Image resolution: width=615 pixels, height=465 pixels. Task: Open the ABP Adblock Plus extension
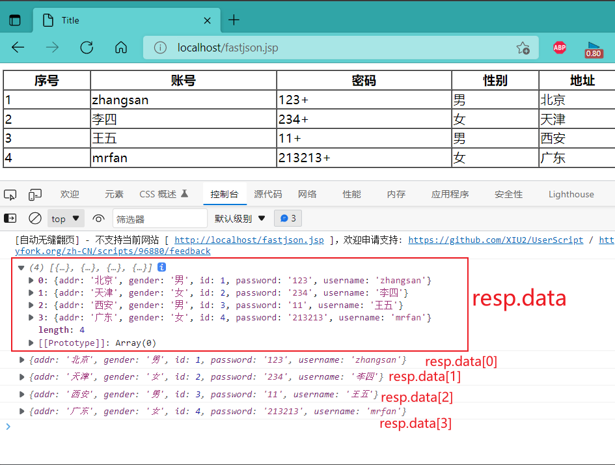(x=559, y=48)
